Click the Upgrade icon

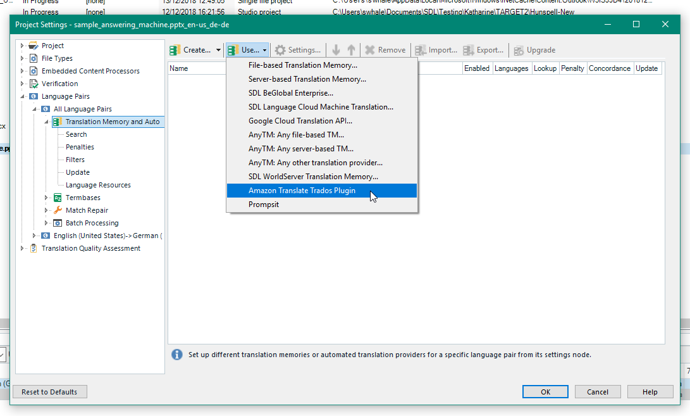(x=519, y=50)
